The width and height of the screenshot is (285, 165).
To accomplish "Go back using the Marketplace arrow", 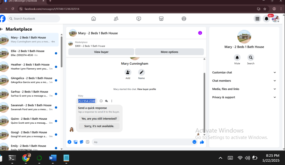I will [x=2, y=29].
